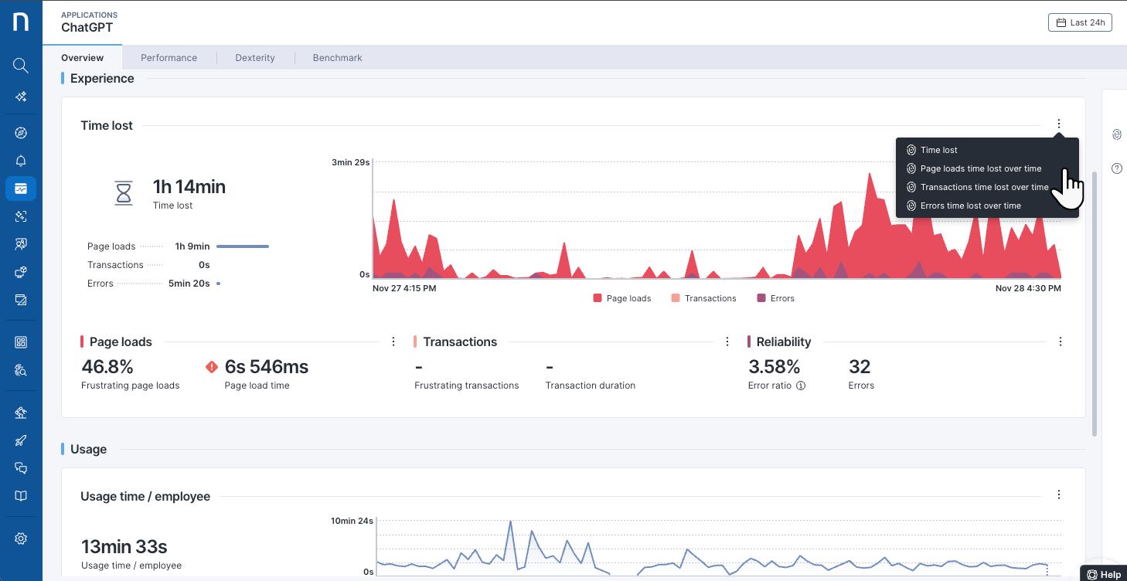Click the question mark icon in right panel
Image resolution: width=1127 pixels, height=581 pixels.
coord(1116,168)
